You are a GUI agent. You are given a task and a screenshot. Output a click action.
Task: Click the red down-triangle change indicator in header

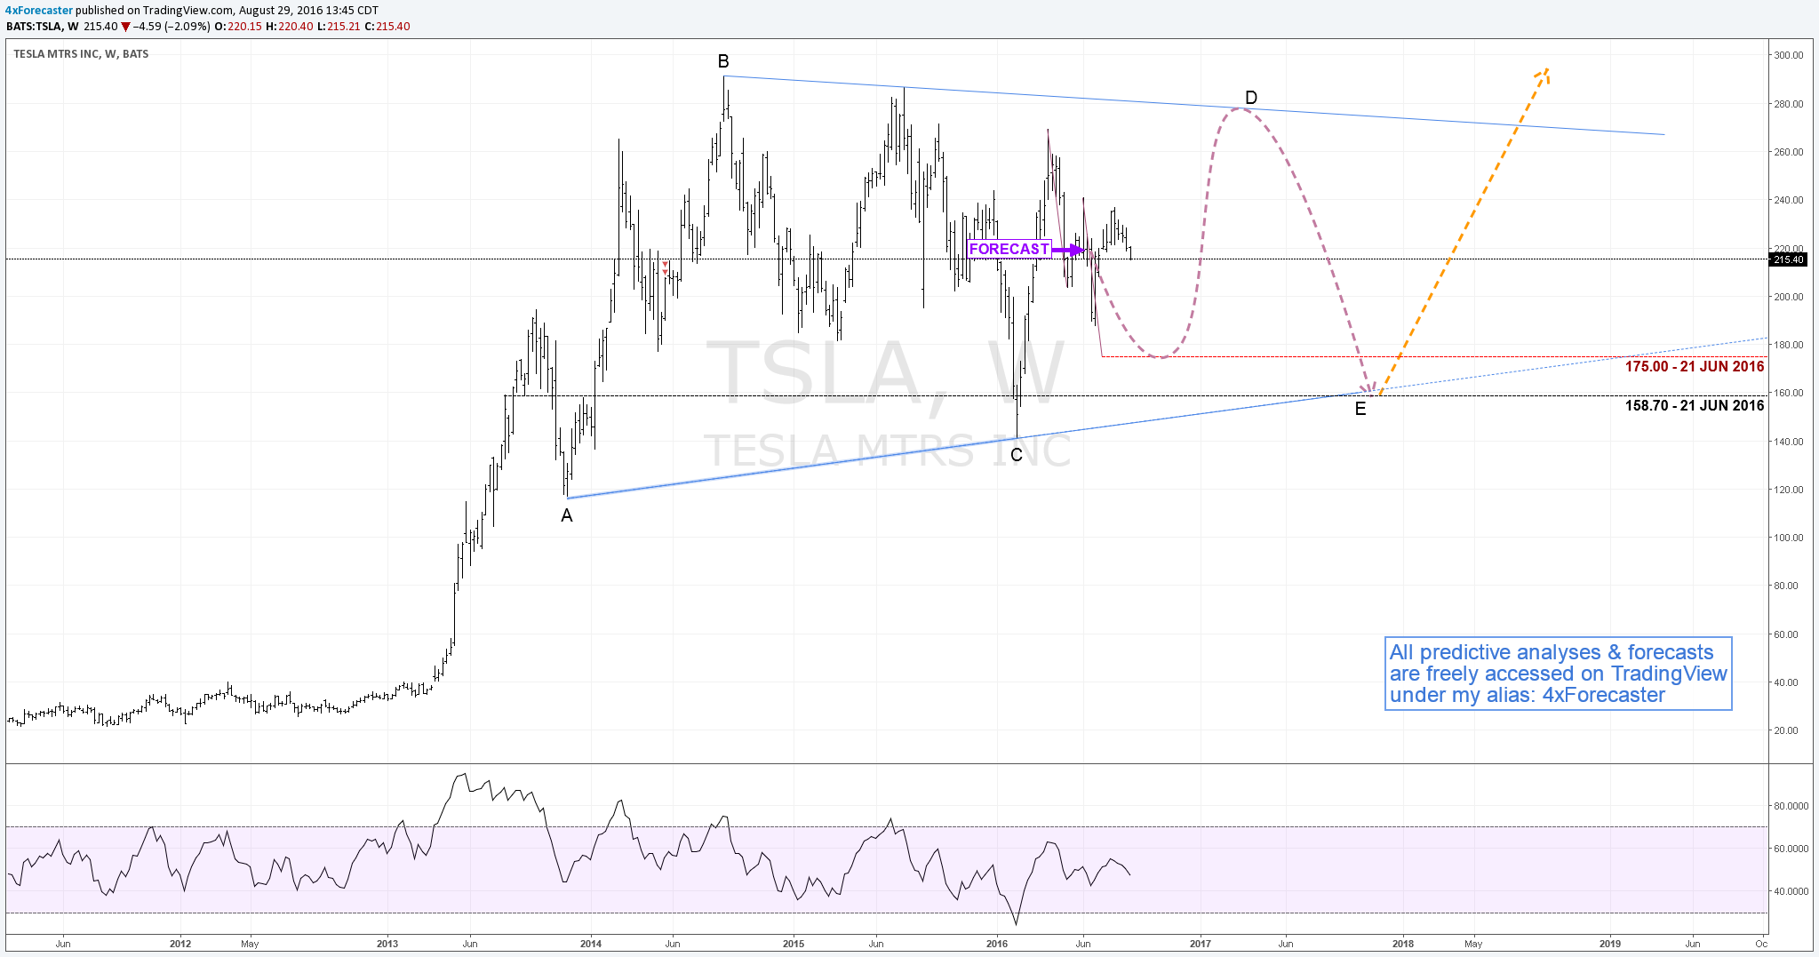[125, 27]
